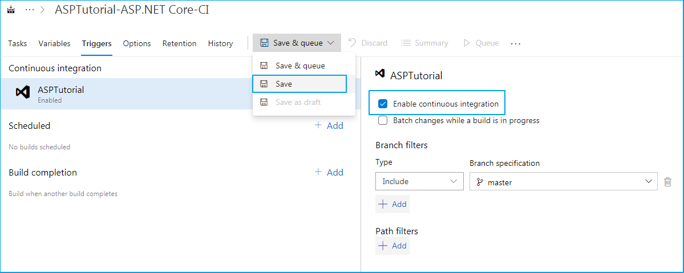Check Batch changes while build in progress
This screenshot has height=273, width=684.
(383, 120)
